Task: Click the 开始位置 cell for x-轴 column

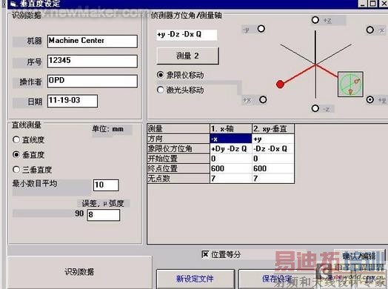Action: (x=231, y=159)
